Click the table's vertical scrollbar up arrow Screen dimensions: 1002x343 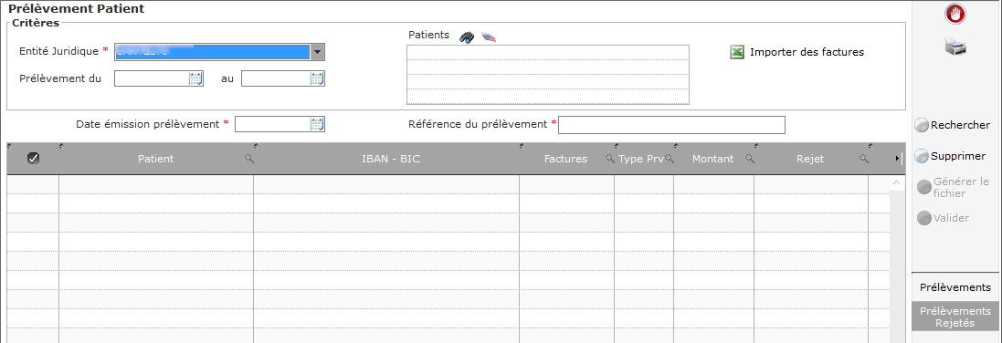(x=896, y=182)
